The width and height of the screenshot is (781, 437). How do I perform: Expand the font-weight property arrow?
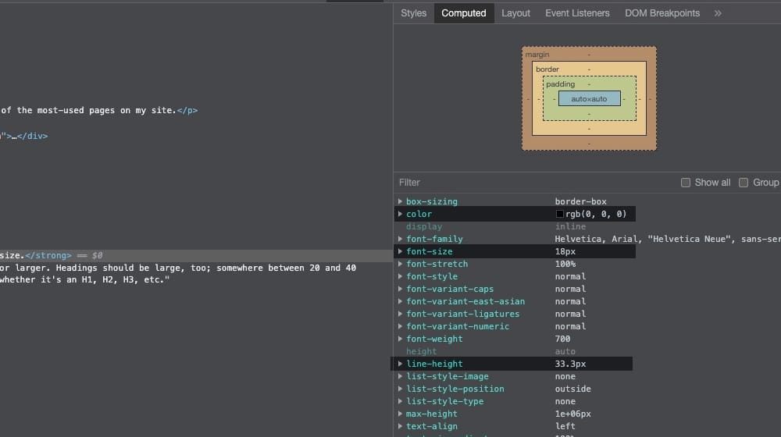(x=401, y=339)
